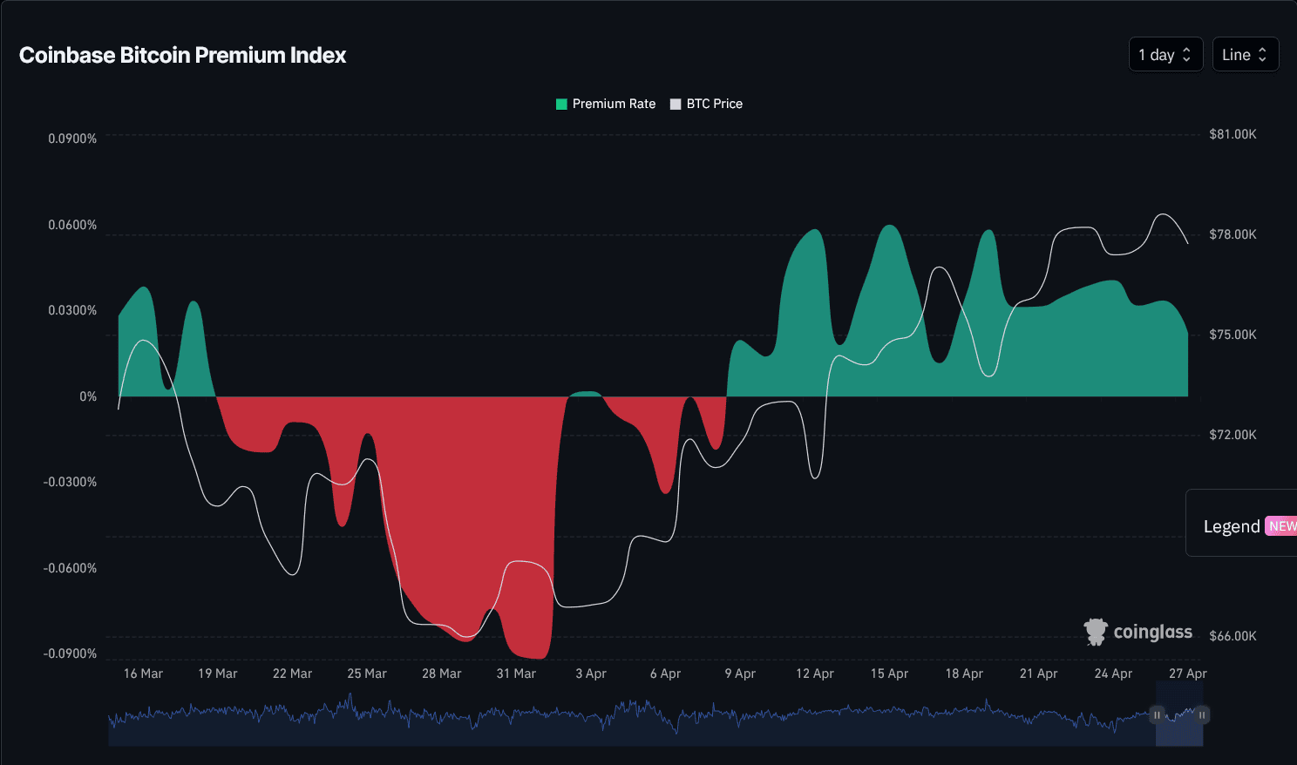The image size is (1297, 765).
Task: Grab the right handle of range navigator
Action: 1202,715
